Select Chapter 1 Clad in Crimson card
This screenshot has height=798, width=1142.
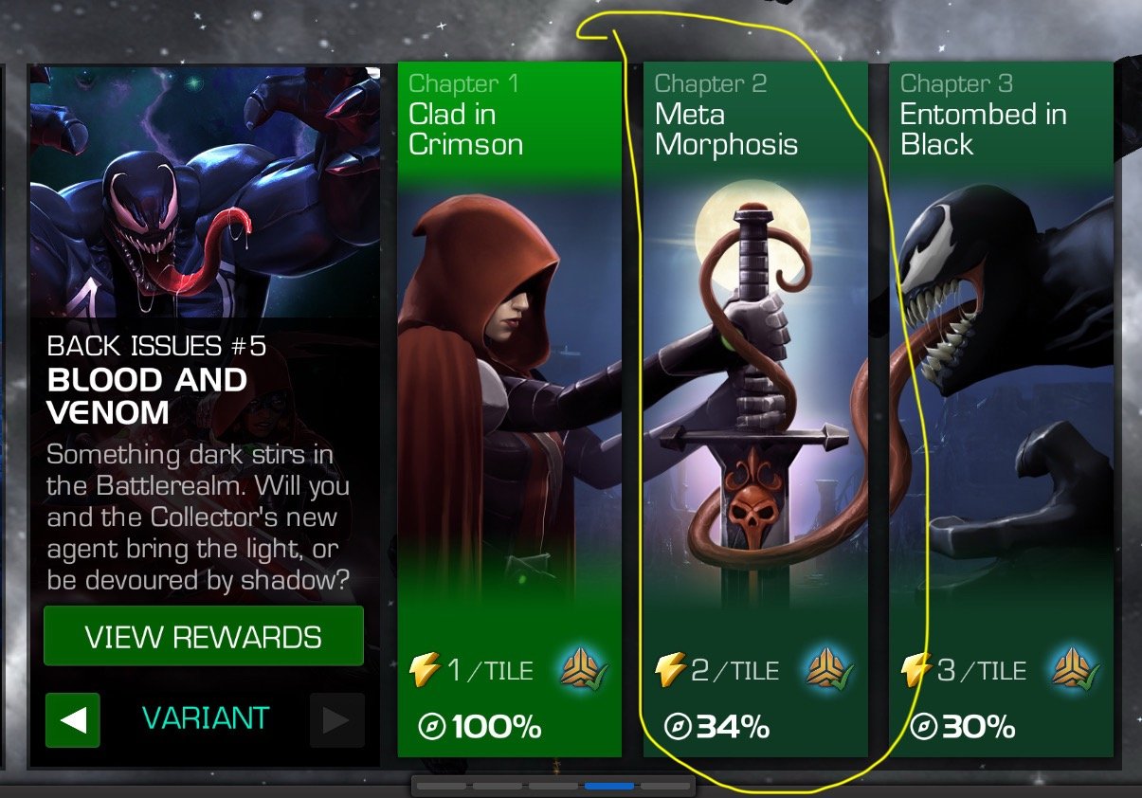510,409
